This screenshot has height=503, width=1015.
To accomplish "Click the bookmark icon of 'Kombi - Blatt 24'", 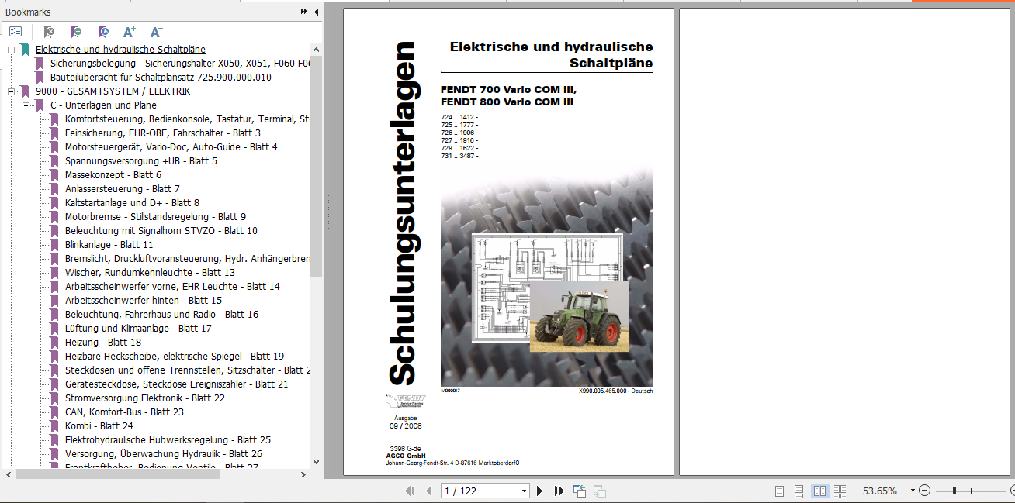I will (x=54, y=426).
